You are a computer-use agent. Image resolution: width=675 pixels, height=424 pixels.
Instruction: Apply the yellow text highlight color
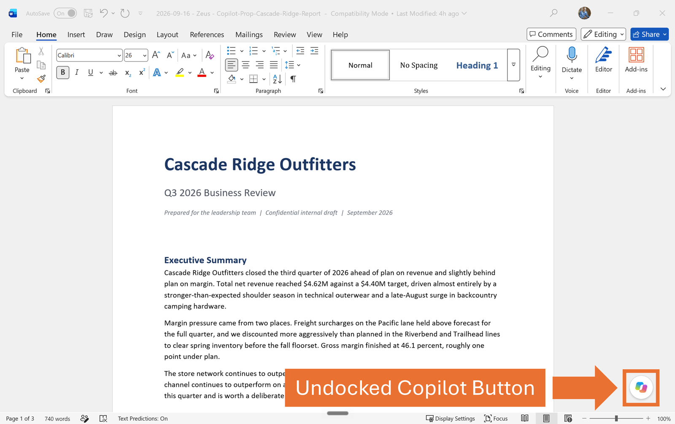tap(180, 73)
